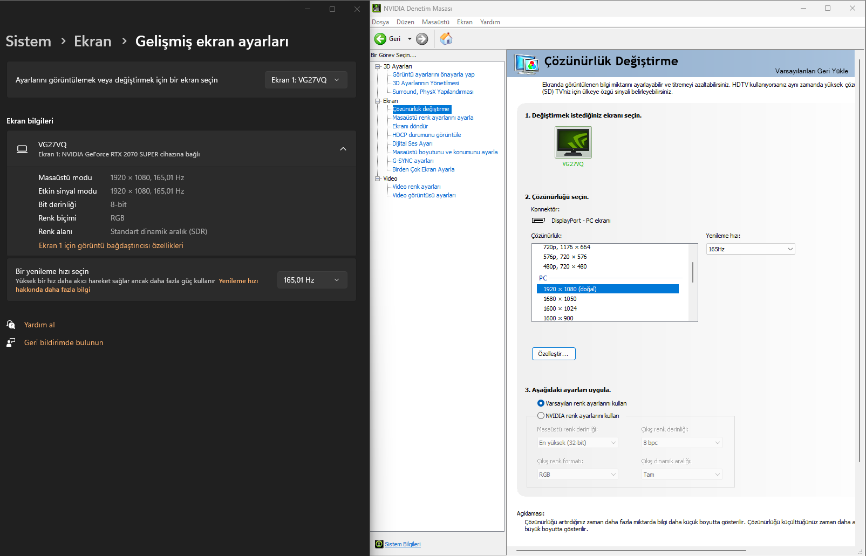The width and height of the screenshot is (866, 556).
Task: Click the Geri bildirimde bulunun feedback icon
Action: click(11, 342)
